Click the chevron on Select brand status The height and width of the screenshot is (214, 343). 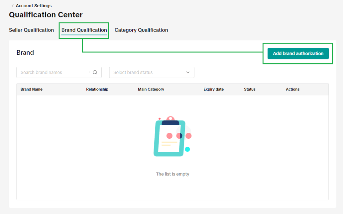point(188,72)
